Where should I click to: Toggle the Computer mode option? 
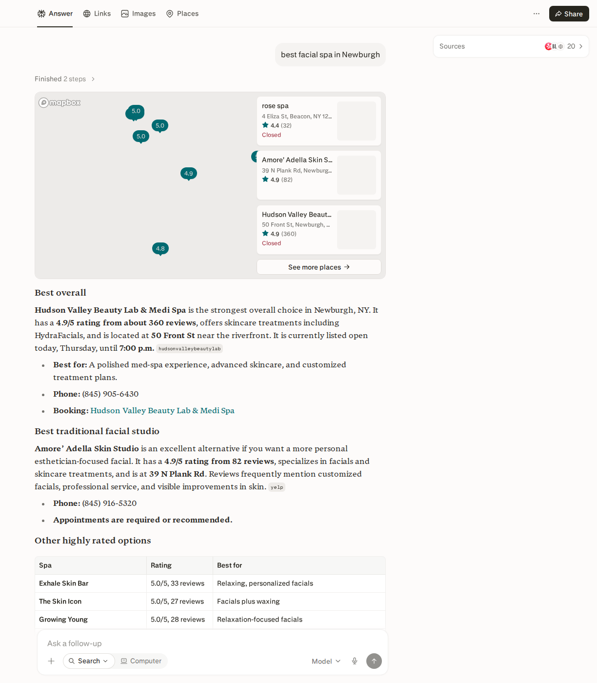coord(141,661)
